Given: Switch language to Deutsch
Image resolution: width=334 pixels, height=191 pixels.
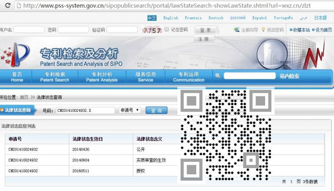Looking at the screenshot, I should tap(216, 18).
